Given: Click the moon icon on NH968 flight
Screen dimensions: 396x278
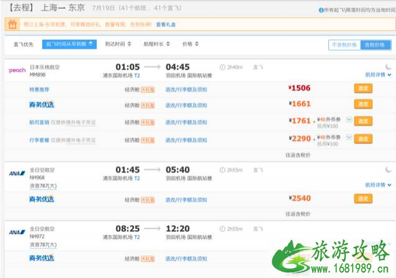Looking at the screenshot, I should point(388,169).
